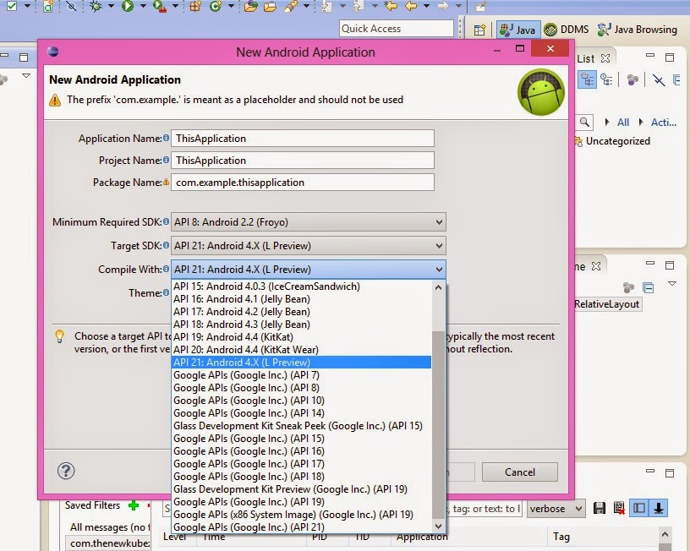Toggle the saved filters view display icon

(639, 509)
